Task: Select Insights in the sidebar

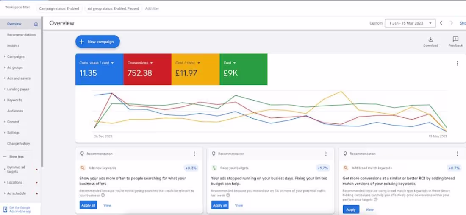Action: (13, 46)
